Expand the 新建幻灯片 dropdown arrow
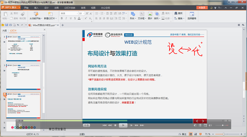Image resolution: width=247 pixels, height=137 pixels. 56,19
